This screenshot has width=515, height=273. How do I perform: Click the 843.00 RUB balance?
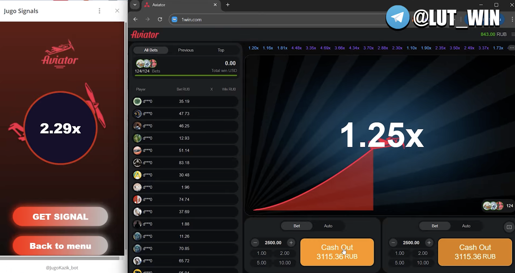[493, 34]
